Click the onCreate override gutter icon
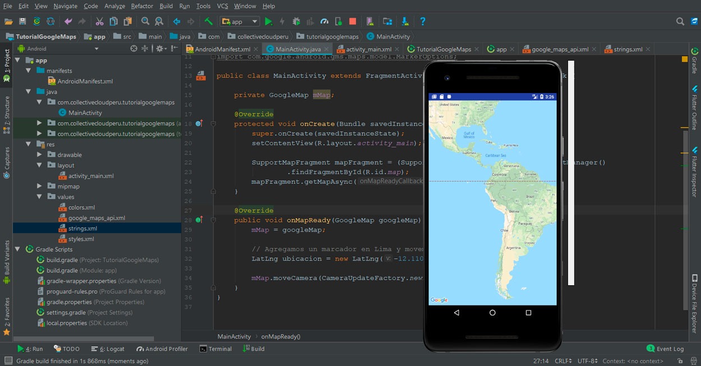 (x=199, y=123)
